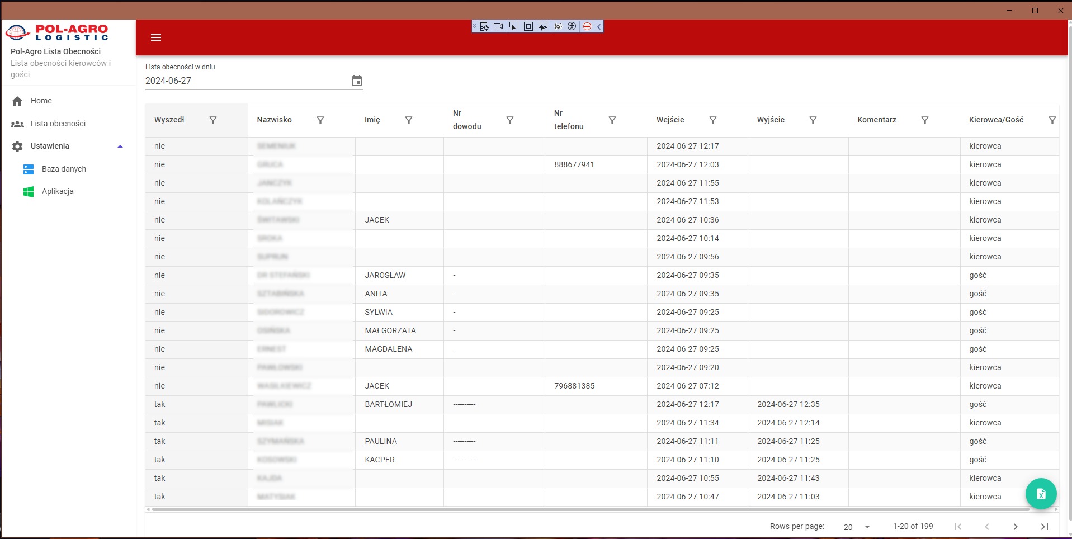Click the camera icon in debug toolbar

[498, 26]
